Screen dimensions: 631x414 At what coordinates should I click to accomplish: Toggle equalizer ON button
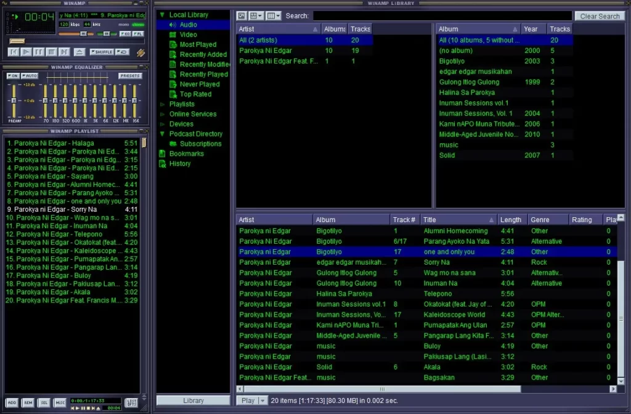(13, 76)
